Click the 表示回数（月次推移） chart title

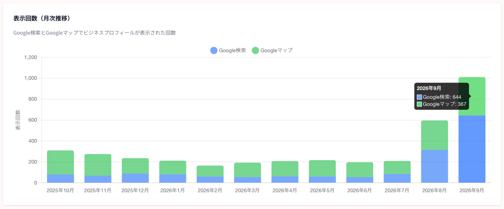point(42,18)
